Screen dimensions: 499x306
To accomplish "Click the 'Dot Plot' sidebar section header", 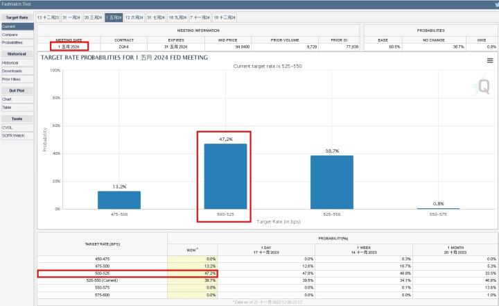I will coord(17,91).
